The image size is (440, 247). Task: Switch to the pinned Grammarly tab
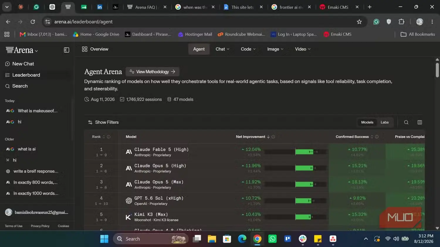click(36, 7)
